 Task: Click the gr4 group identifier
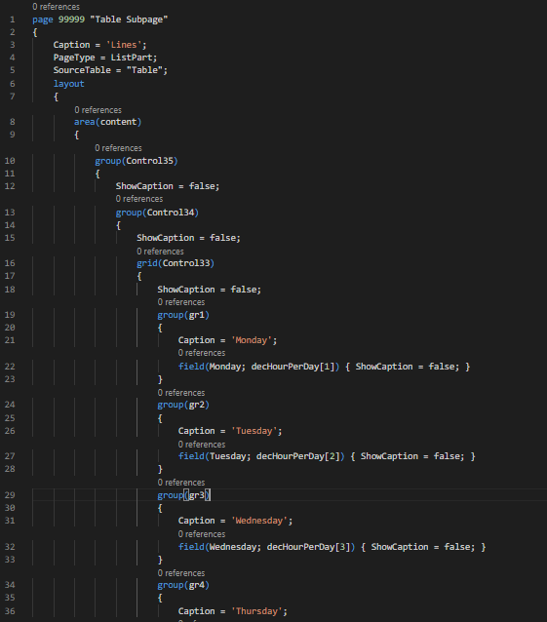click(197, 585)
